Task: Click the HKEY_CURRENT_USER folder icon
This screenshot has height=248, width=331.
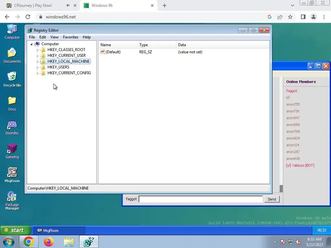Action: [43, 56]
